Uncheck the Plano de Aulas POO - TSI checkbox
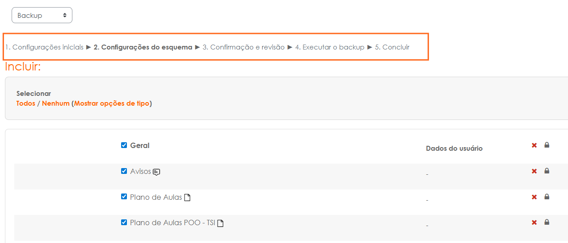This screenshot has height=243, width=568. pos(124,222)
